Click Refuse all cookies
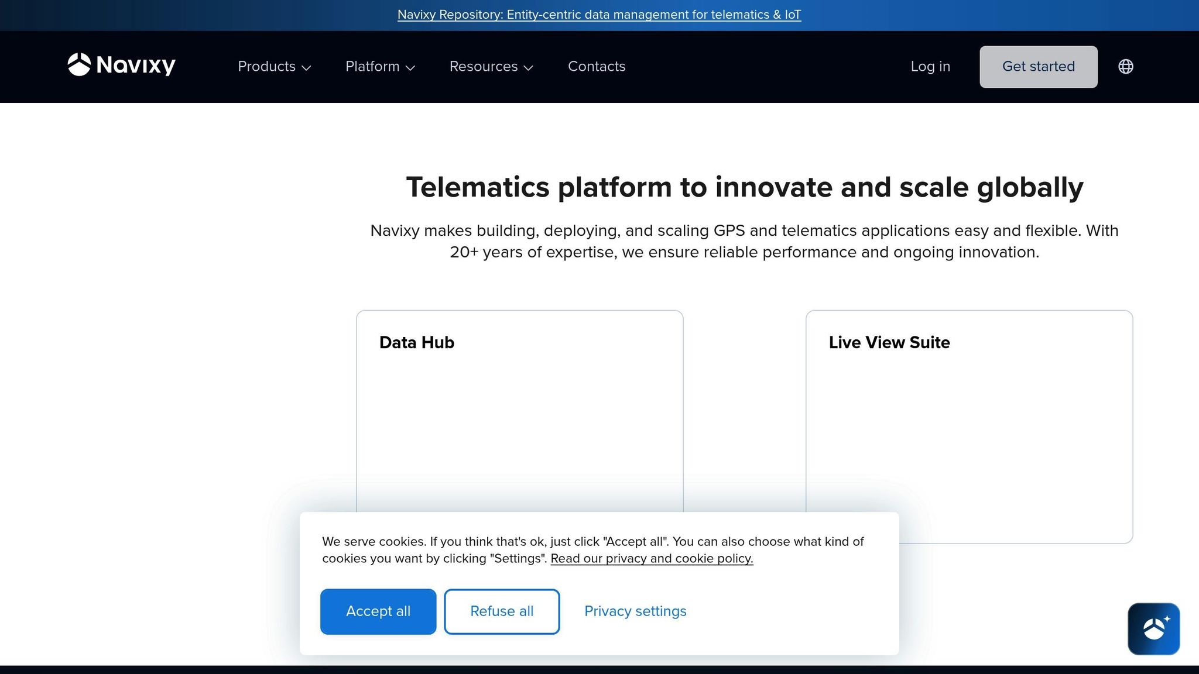The width and height of the screenshot is (1199, 674). [x=502, y=611]
